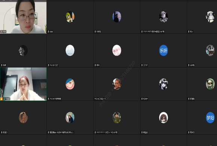Click the green microphone icon of active speaker
217x146 pixels.
4,99
